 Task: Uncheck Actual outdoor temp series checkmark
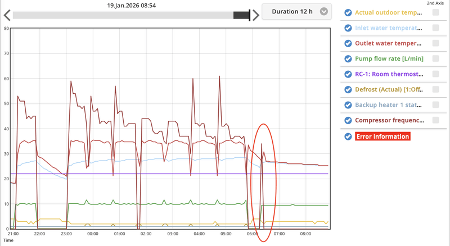coord(348,12)
